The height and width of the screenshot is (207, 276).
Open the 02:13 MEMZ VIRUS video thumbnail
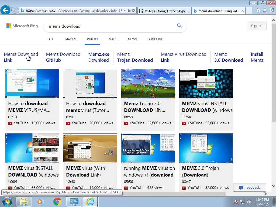pos(32,84)
